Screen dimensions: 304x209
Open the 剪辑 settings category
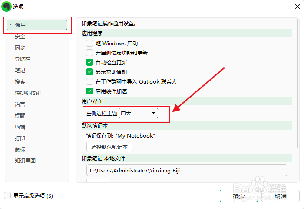20,127
